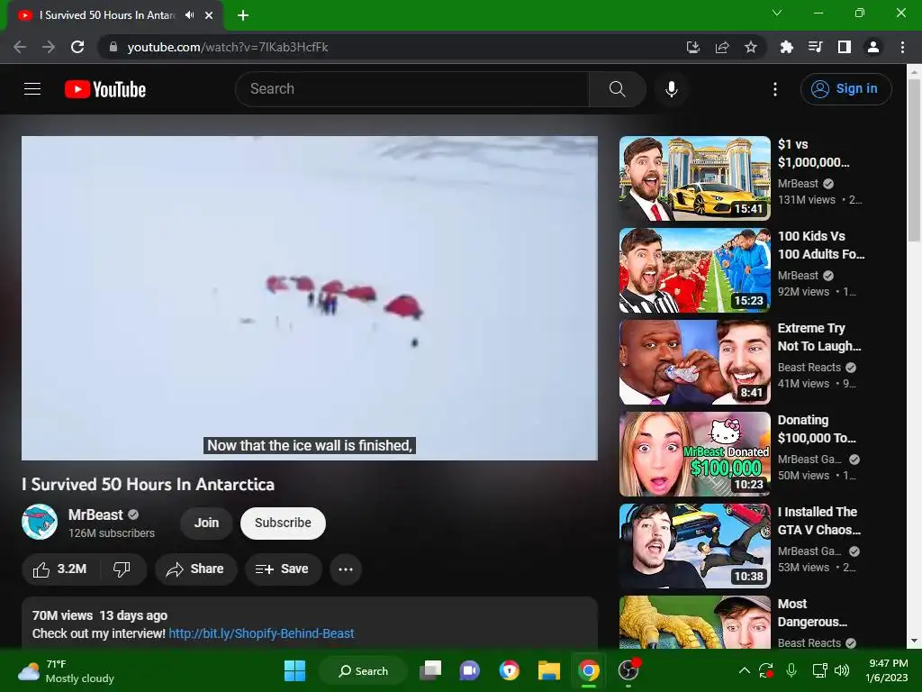Click the page vertical scrollbar
Viewport: 922px width, 692px height.
click(914, 160)
